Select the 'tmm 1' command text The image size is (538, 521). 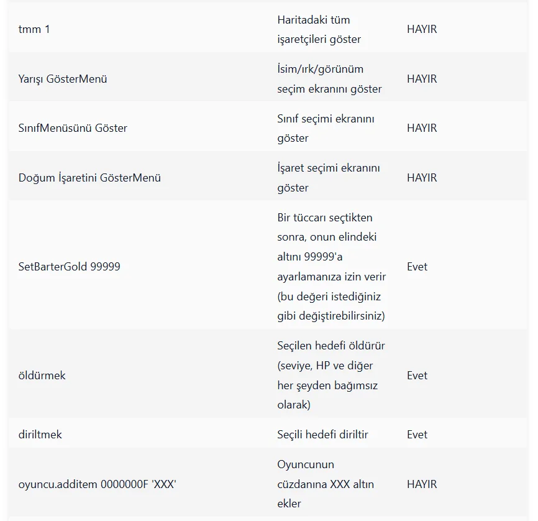(x=34, y=29)
